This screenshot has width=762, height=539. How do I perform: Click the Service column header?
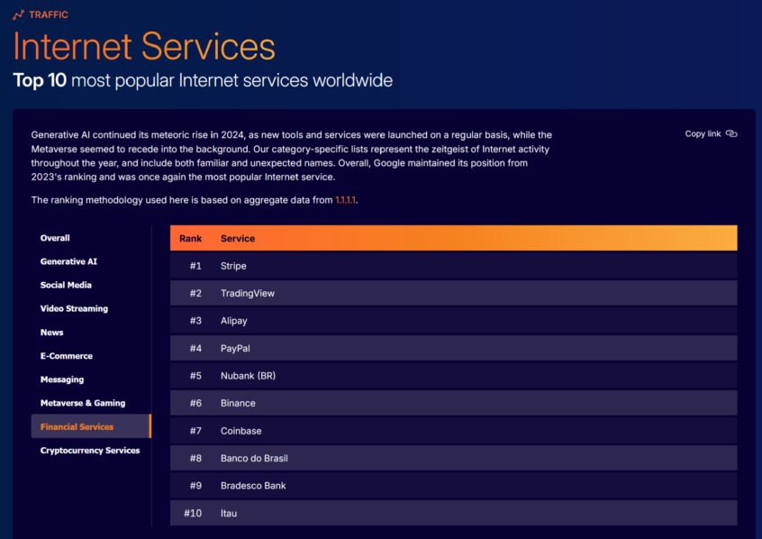pos(238,238)
